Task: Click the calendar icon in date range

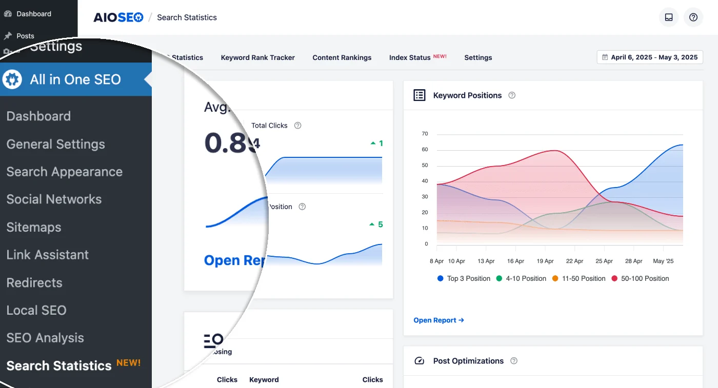Action: [x=605, y=57]
